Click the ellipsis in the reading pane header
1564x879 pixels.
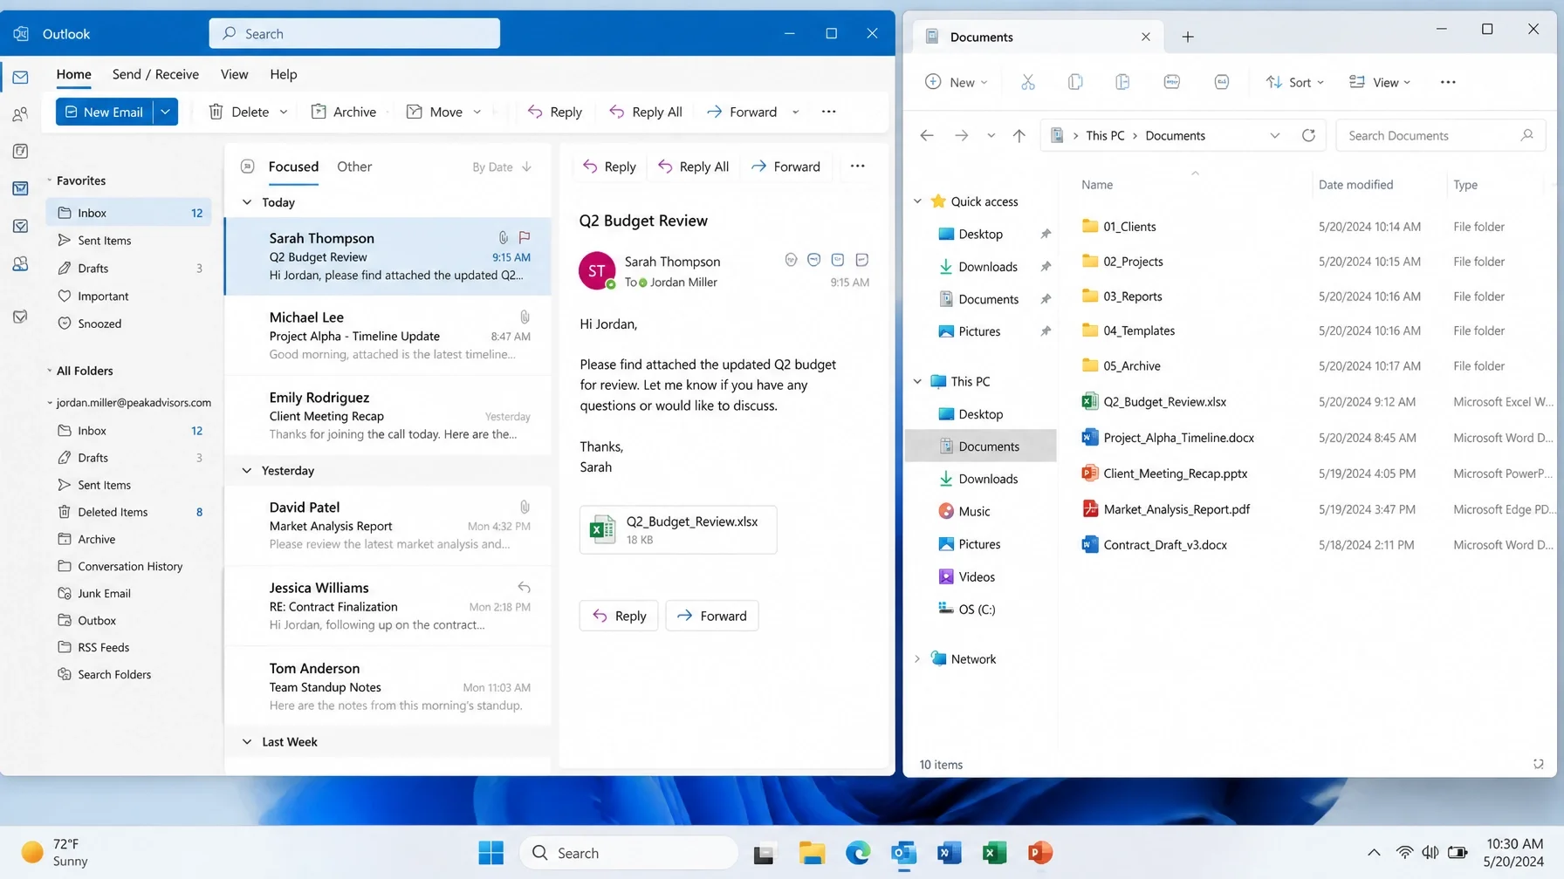pyautogui.click(x=858, y=167)
